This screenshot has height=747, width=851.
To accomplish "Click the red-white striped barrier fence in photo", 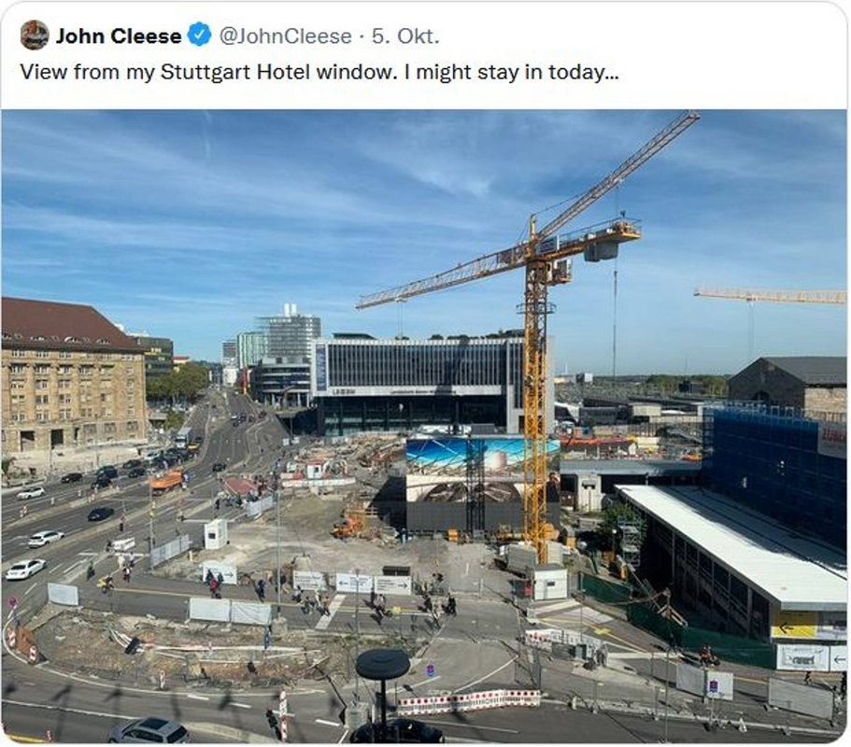I will tap(468, 701).
